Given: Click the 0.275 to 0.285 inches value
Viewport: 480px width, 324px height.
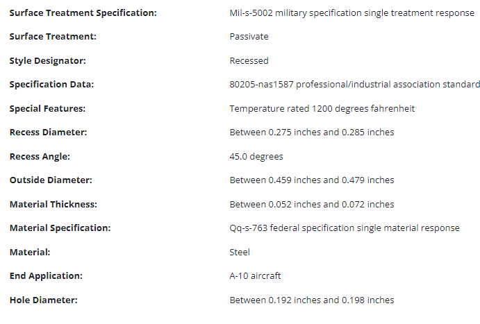Looking at the screenshot, I should tap(311, 133).
